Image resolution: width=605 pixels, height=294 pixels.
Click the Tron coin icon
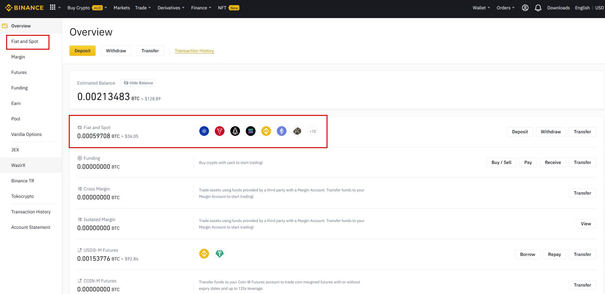pyautogui.click(x=220, y=131)
